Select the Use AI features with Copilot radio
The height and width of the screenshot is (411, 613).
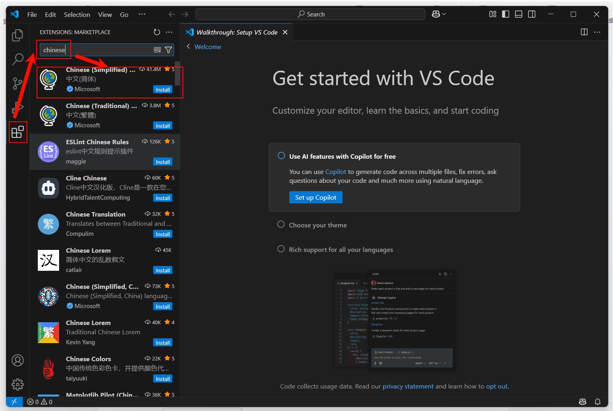click(281, 155)
